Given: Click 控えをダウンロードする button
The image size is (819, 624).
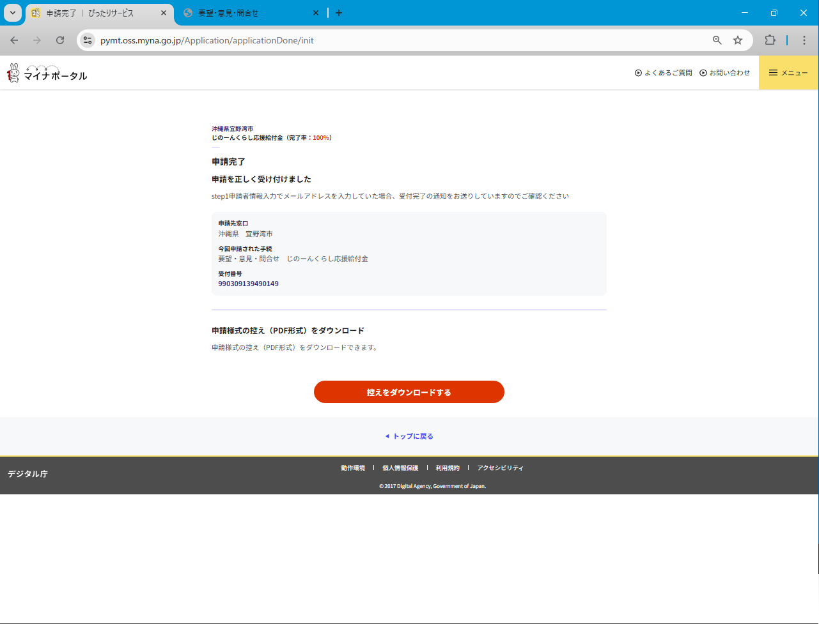Looking at the screenshot, I should pyautogui.click(x=409, y=392).
